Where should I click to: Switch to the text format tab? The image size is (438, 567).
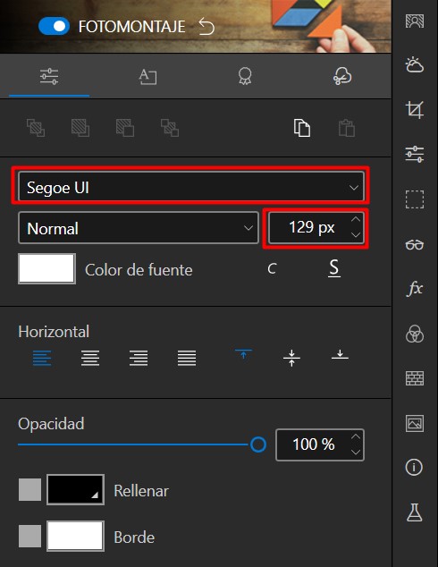[147, 76]
